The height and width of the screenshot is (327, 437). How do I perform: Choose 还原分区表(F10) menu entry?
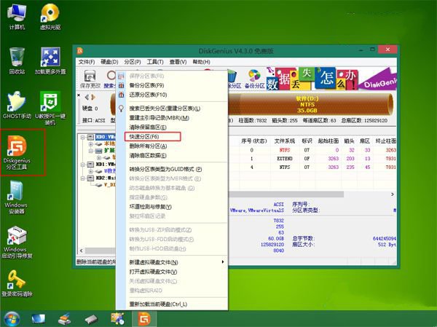coord(172,95)
